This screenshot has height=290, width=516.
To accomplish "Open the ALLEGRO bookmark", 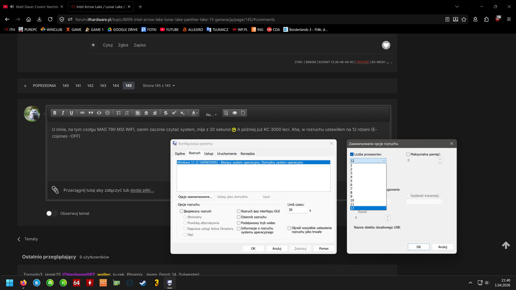I will tap(193, 29).
